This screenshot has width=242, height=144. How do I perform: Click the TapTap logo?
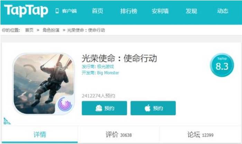[x=26, y=11]
